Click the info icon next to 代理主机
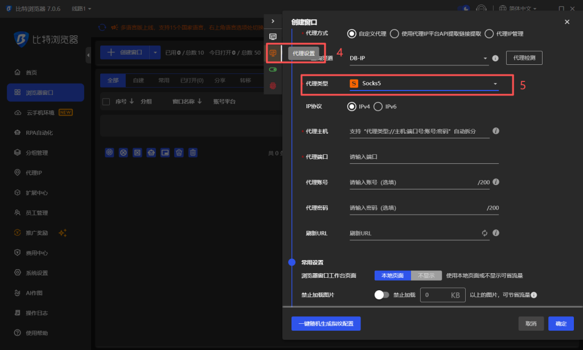Image resolution: width=583 pixels, height=350 pixels. click(x=495, y=130)
